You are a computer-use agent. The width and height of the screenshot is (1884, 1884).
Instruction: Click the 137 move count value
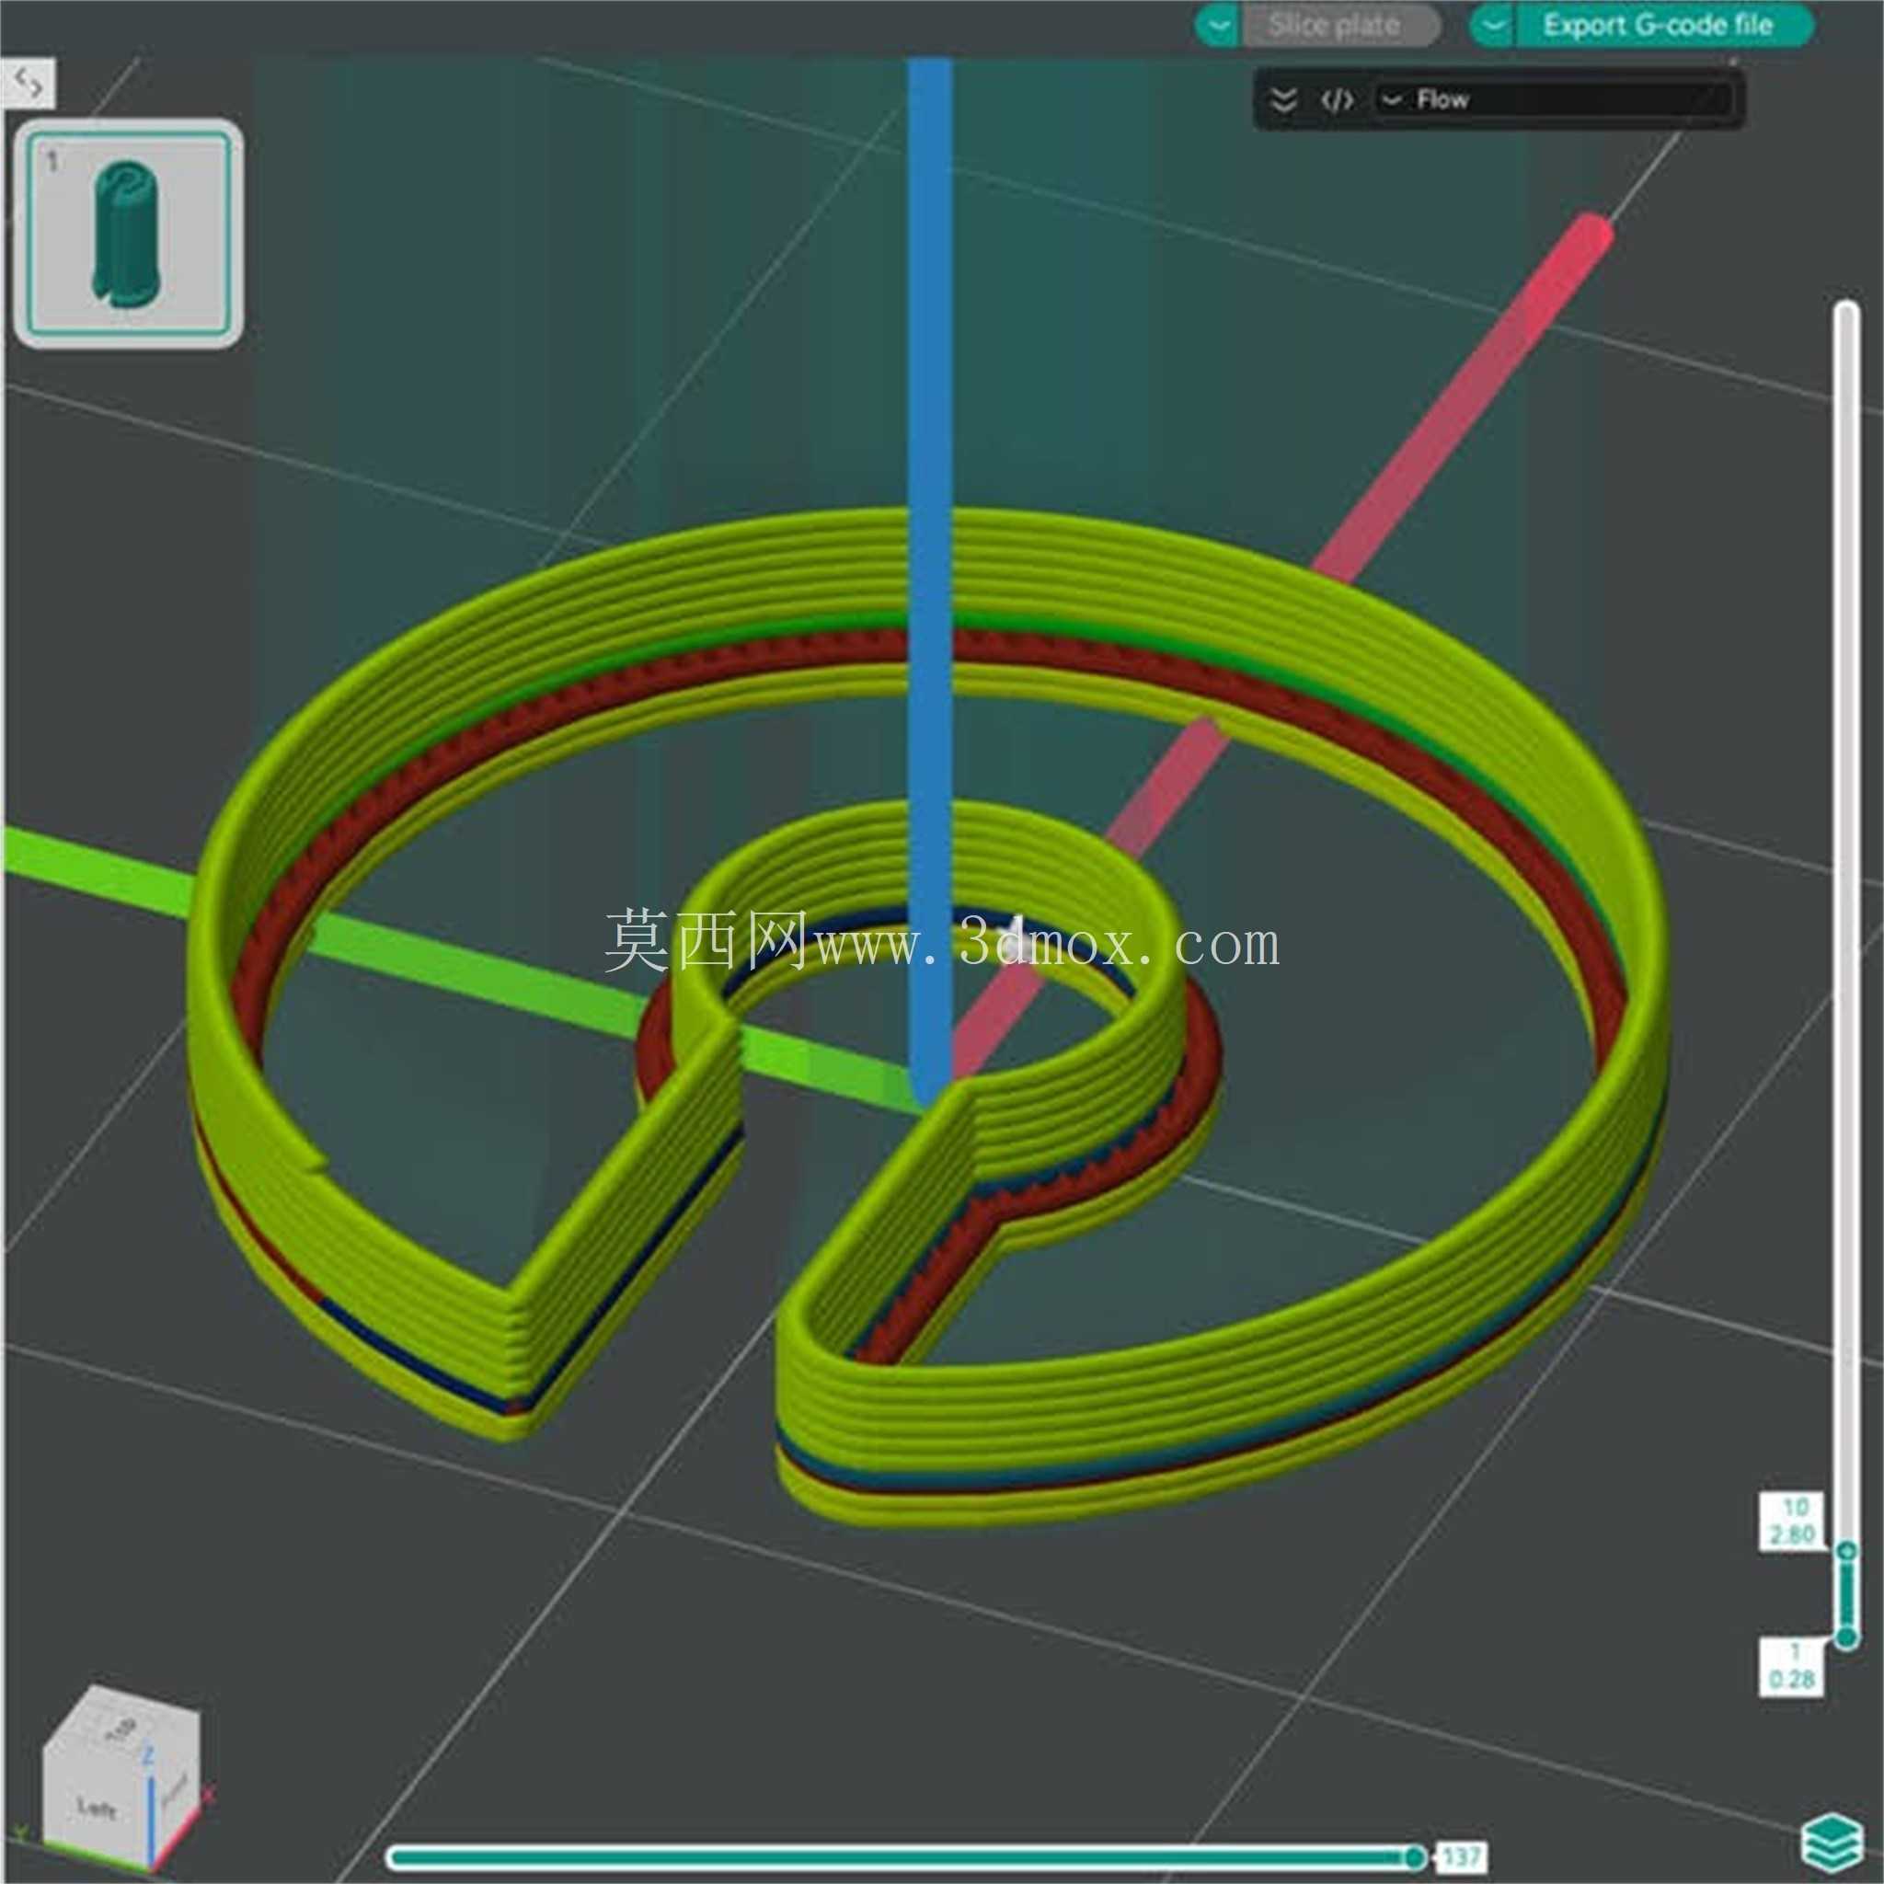(x=1461, y=1855)
